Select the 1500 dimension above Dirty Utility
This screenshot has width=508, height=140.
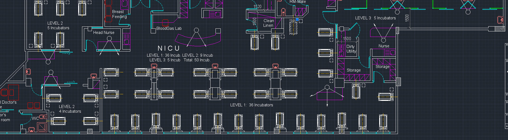click(347, 39)
